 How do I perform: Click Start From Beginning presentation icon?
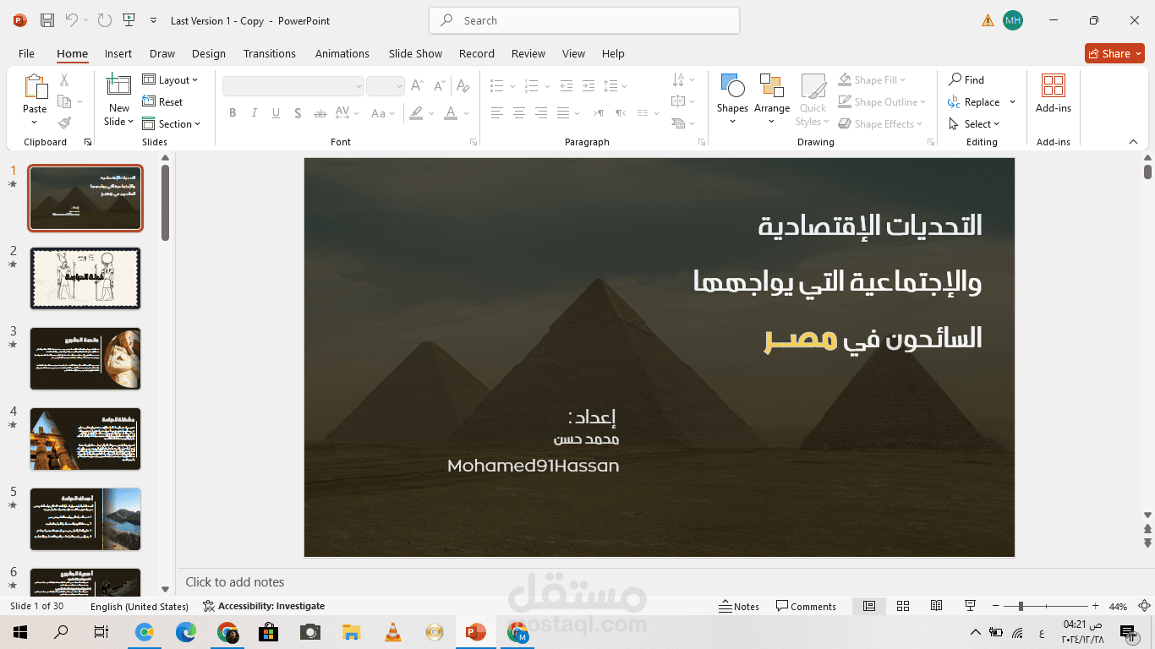pos(129,20)
